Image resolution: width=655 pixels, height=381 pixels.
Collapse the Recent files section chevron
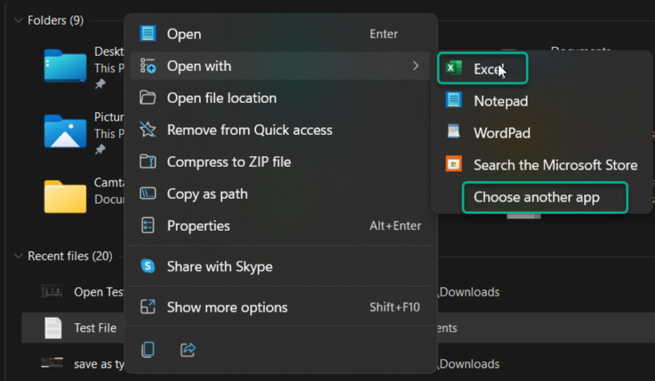click(18, 256)
